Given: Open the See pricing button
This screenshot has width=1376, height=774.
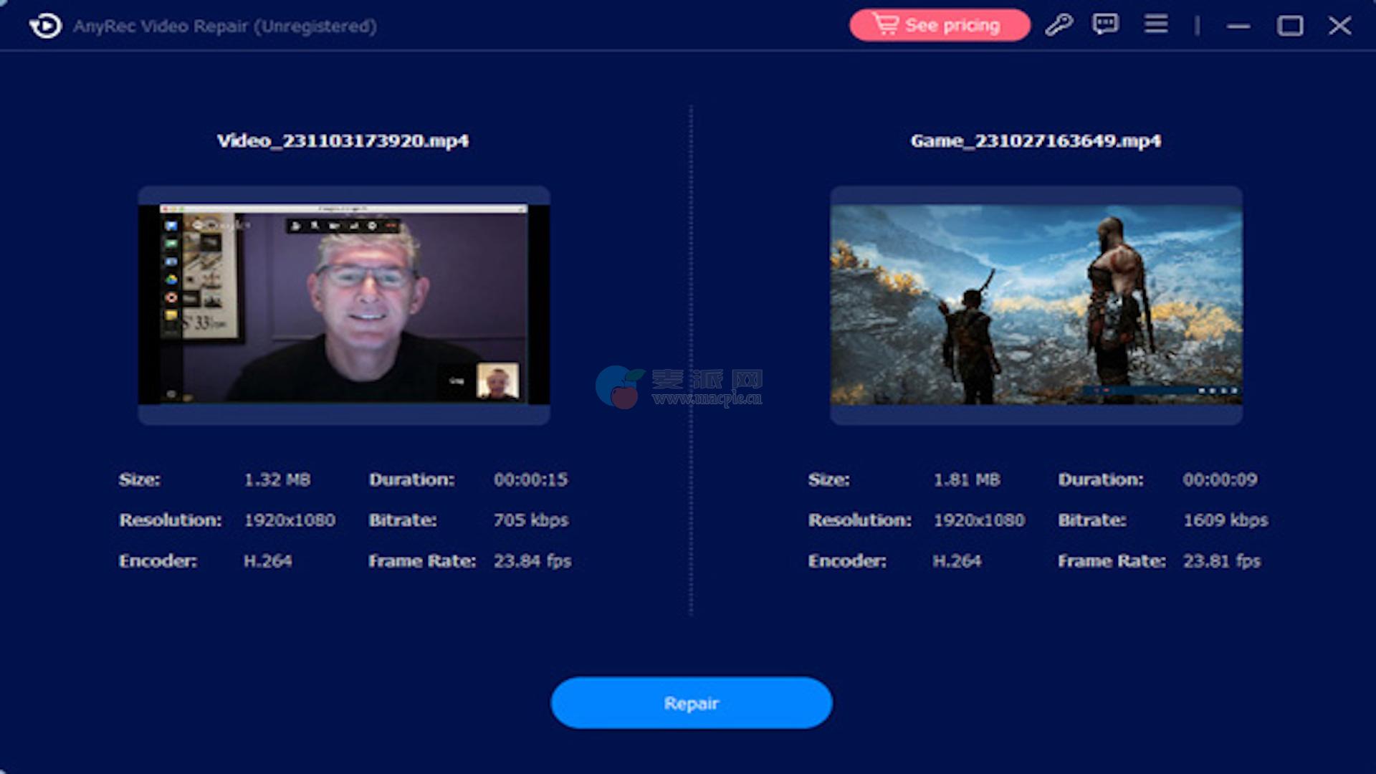Looking at the screenshot, I should [x=940, y=25].
